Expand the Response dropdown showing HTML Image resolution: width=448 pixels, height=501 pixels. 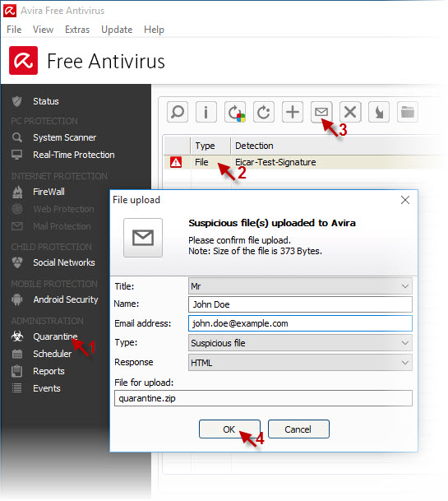tap(300, 362)
